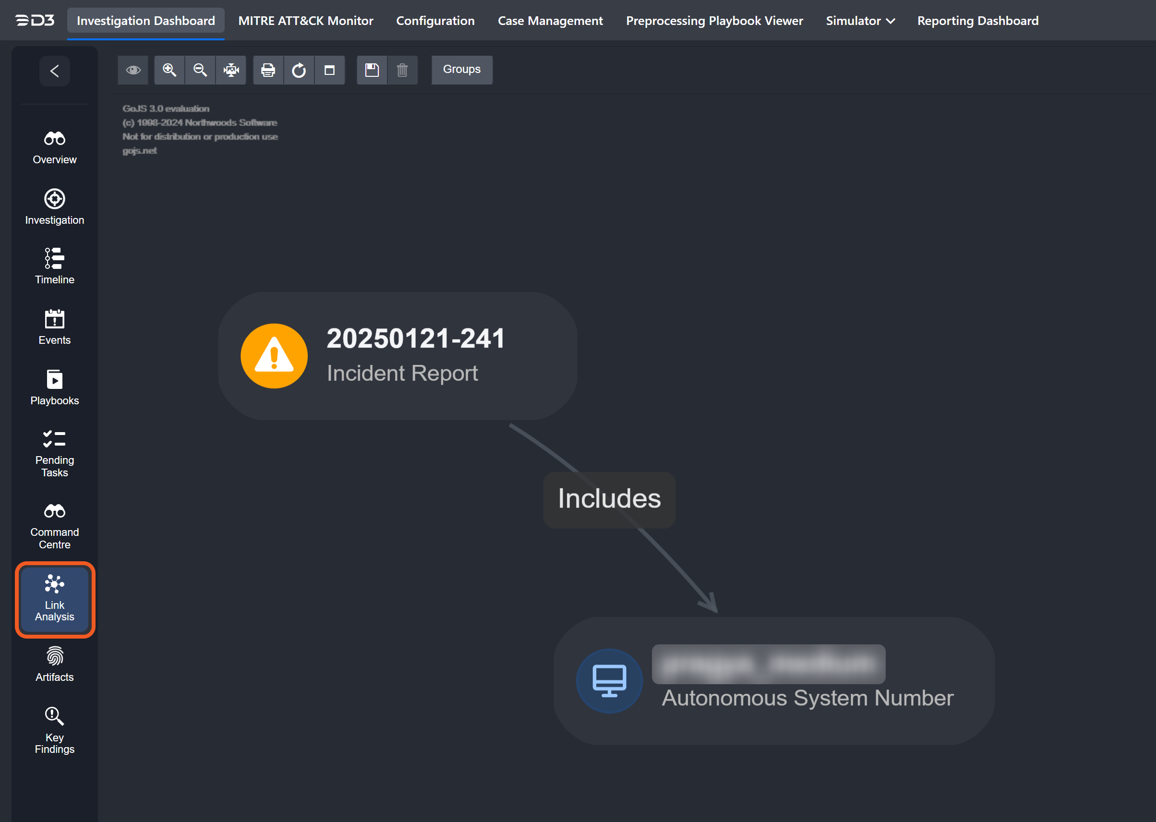Go to Key Findings in sidebar

(55, 730)
